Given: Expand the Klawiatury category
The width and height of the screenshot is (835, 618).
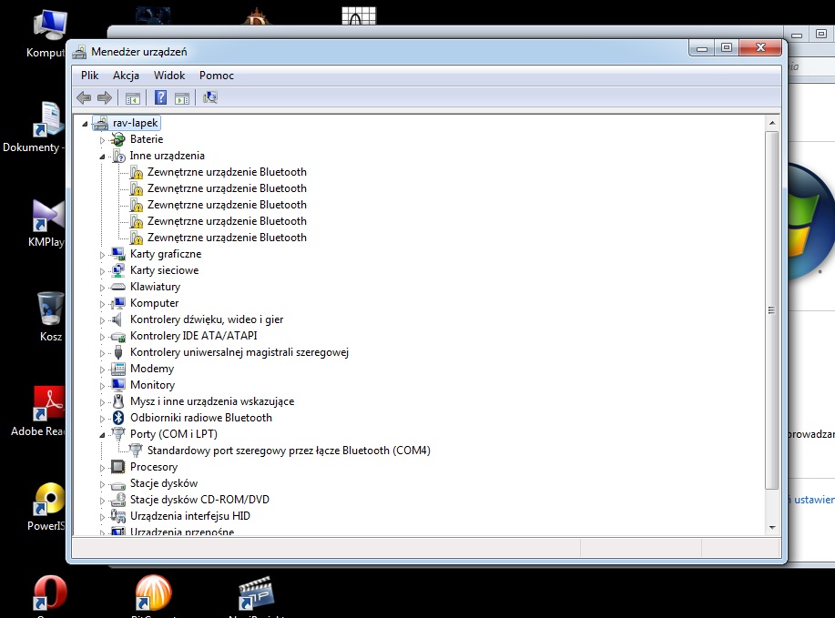Looking at the screenshot, I should tap(102, 288).
